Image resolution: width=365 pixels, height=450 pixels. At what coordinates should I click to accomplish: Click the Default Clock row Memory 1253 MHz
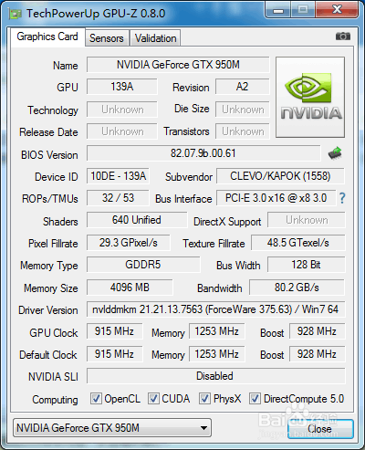click(217, 354)
